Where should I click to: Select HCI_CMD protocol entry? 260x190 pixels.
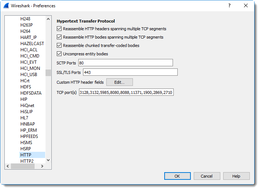coord(30,56)
